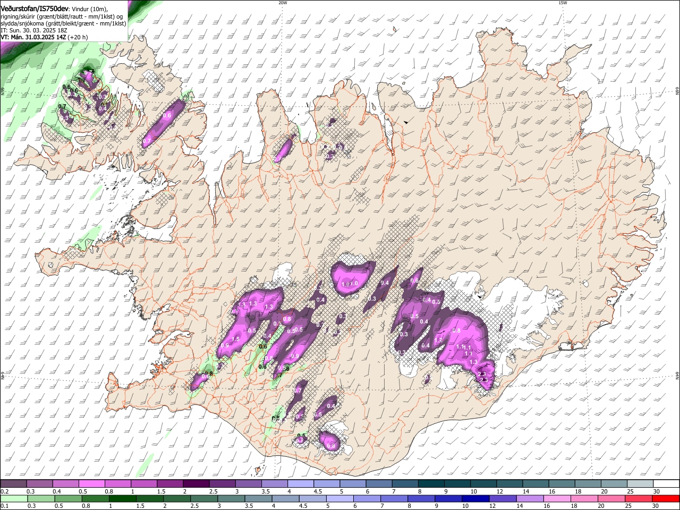This screenshot has height=510, width=680.
Task: Select the light pink lower swatch starting at 16
Action: tap(557, 498)
